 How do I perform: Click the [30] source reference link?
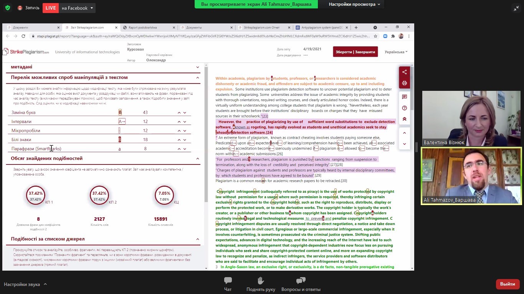coord(344,181)
